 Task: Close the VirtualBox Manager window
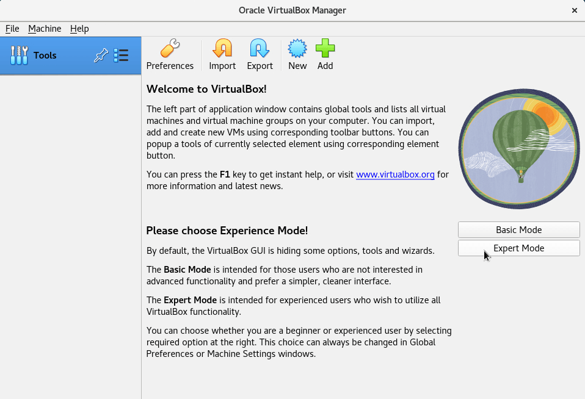click(574, 10)
